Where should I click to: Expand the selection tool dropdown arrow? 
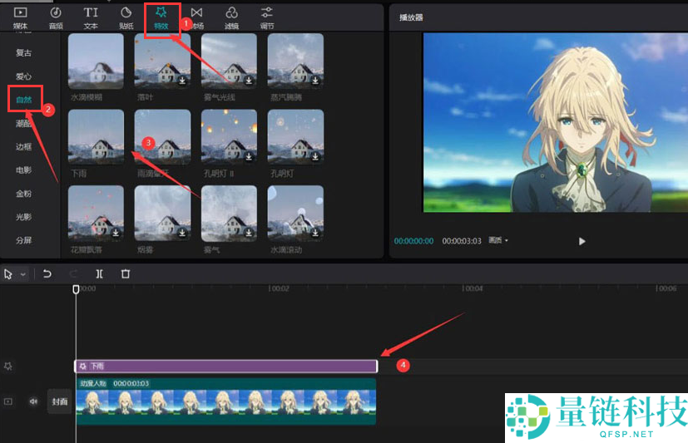23,274
